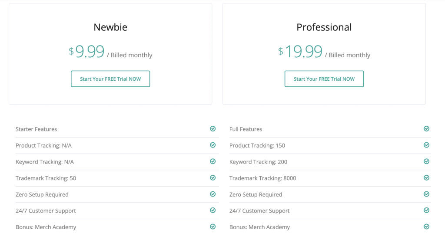The image size is (445, 233).
Task: Click Newbie Zero Setup Required checkmark
Action: [x=213, y=194]
